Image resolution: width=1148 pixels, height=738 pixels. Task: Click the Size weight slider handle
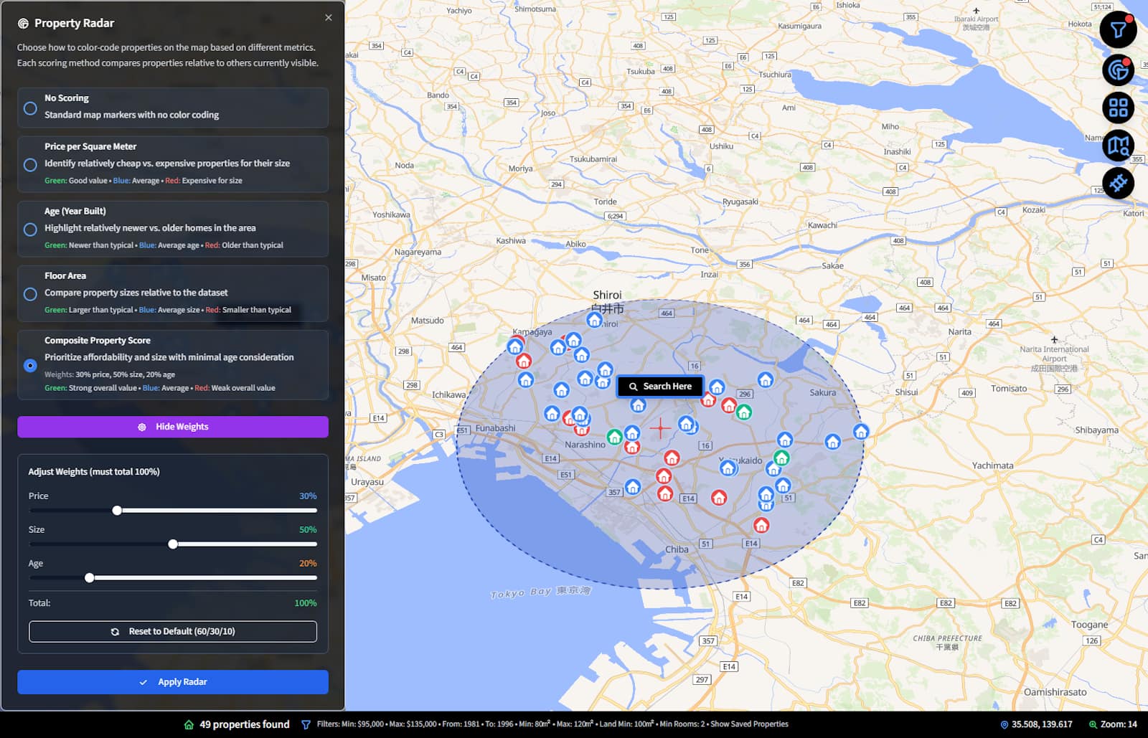pyautogui.click(x=173, y=544)
